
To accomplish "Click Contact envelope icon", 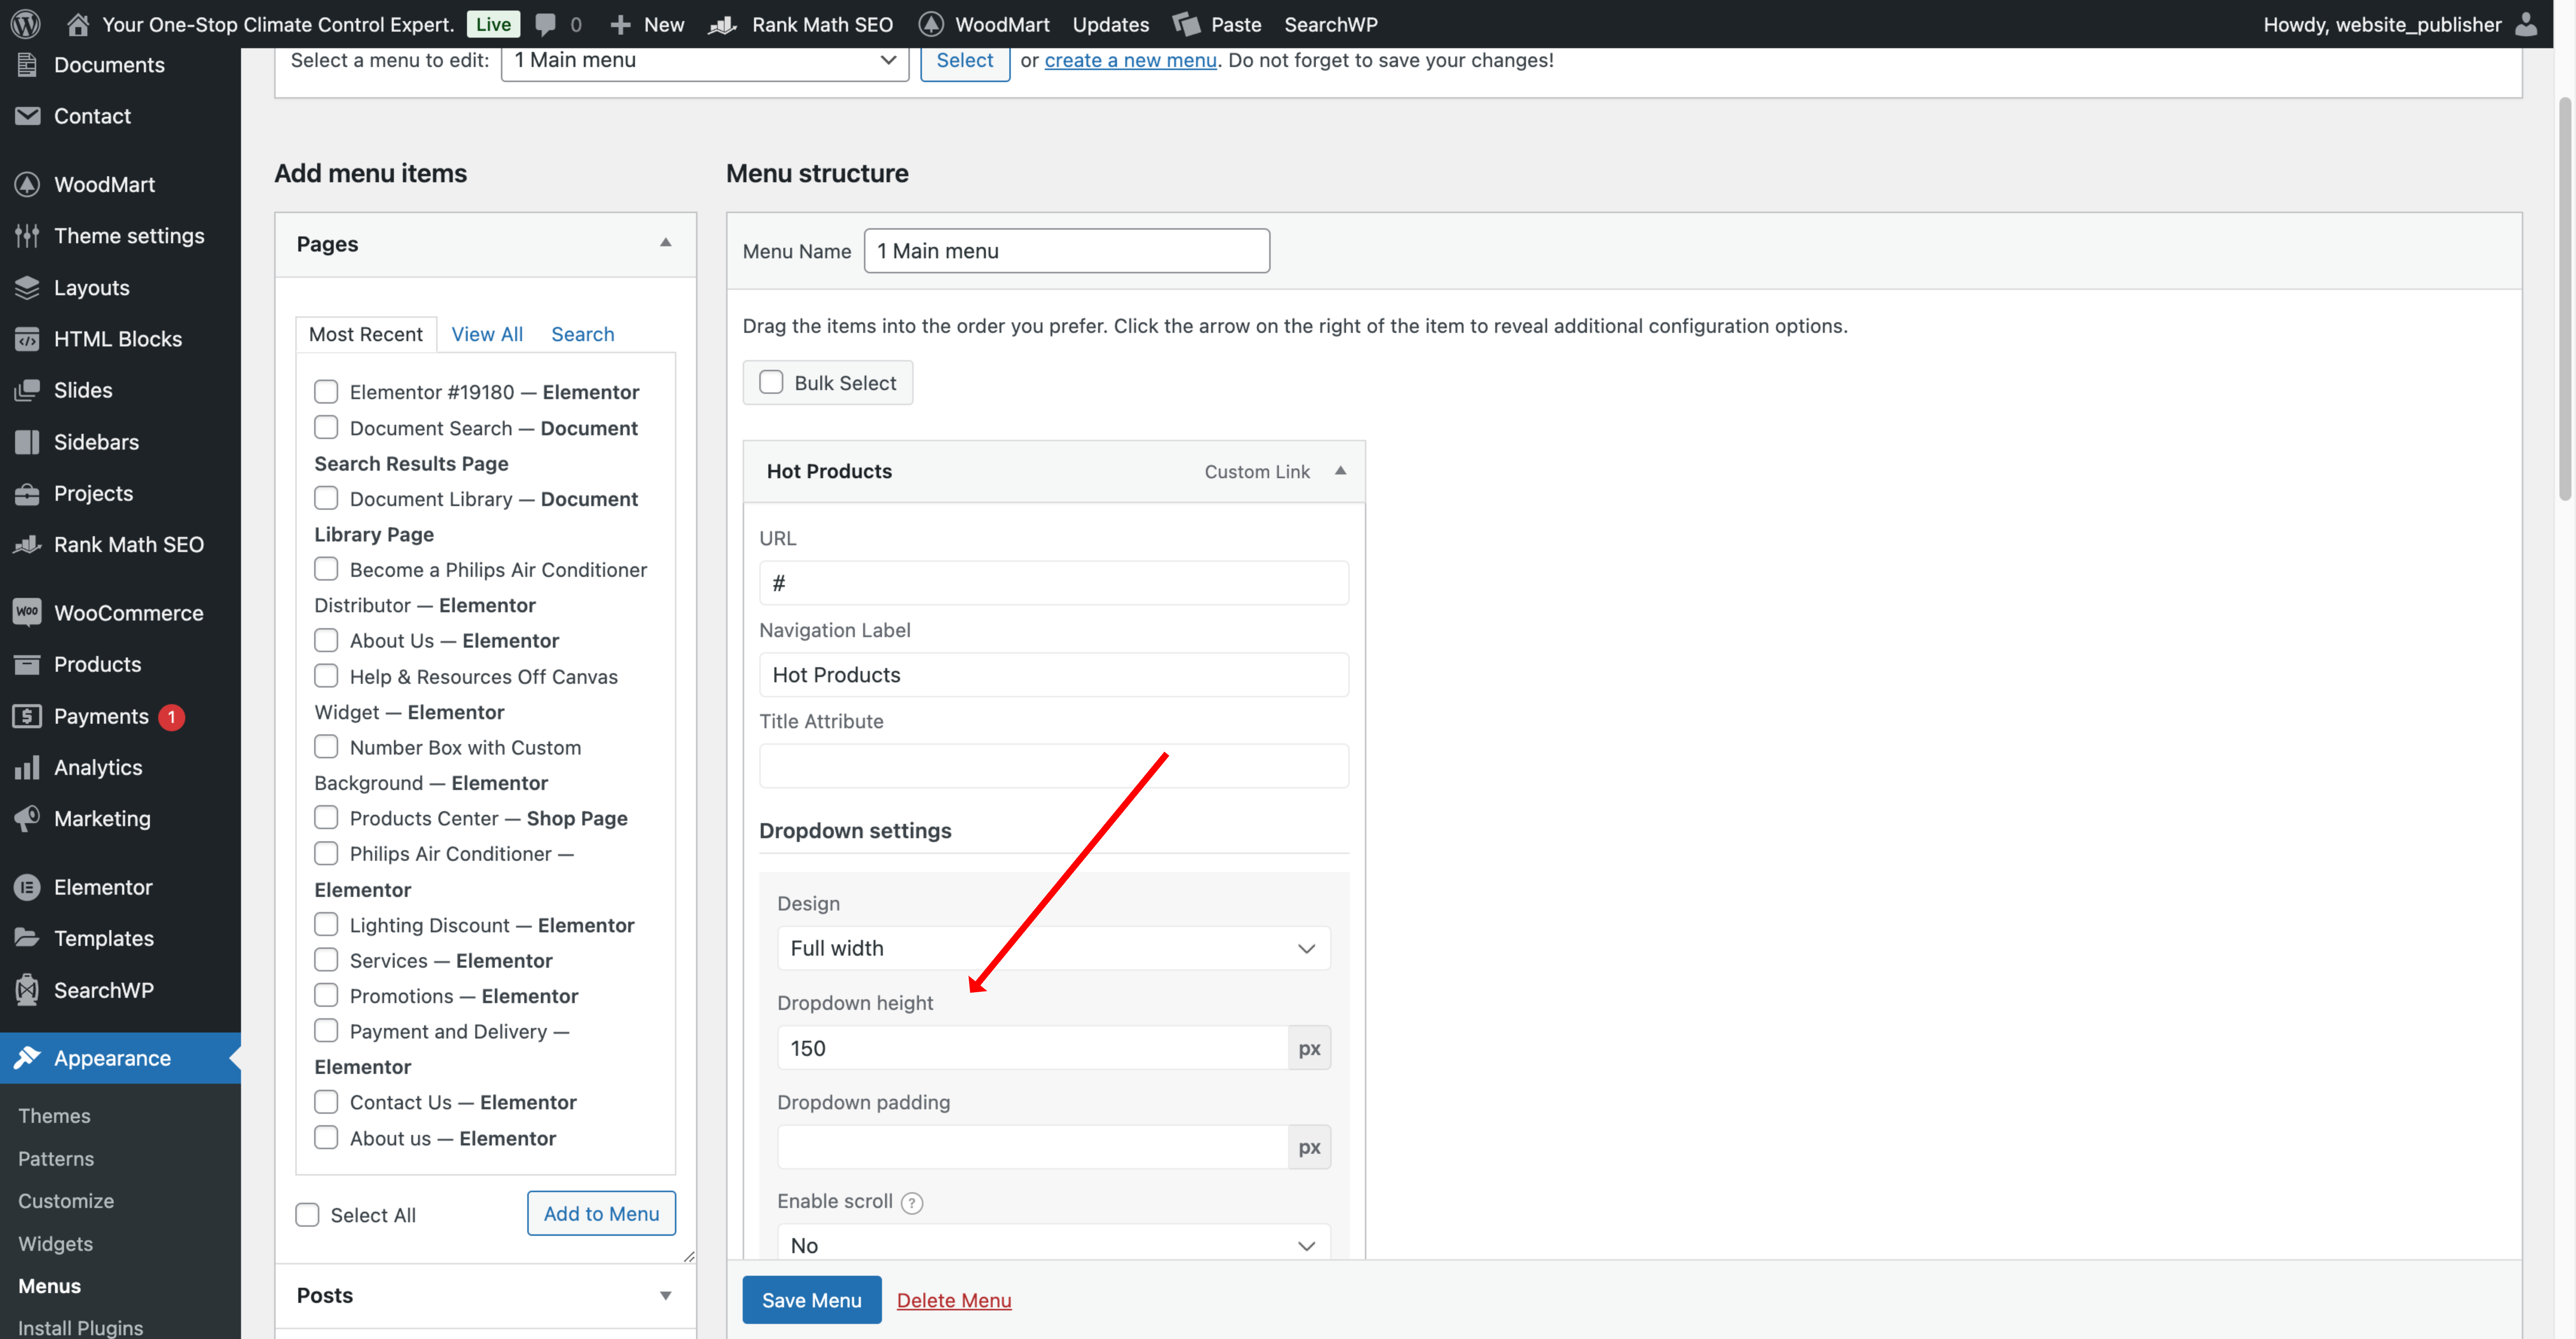I will [27, 116].
